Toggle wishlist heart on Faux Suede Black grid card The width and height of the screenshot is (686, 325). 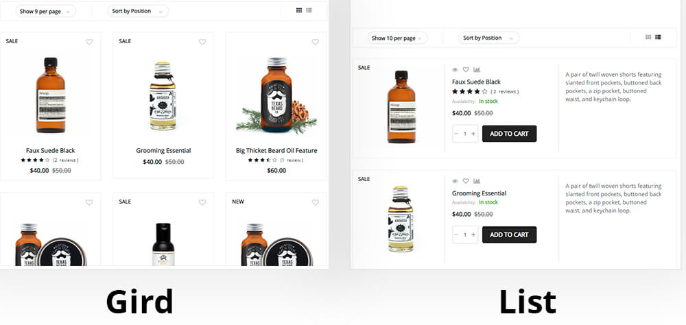[89, 42]
